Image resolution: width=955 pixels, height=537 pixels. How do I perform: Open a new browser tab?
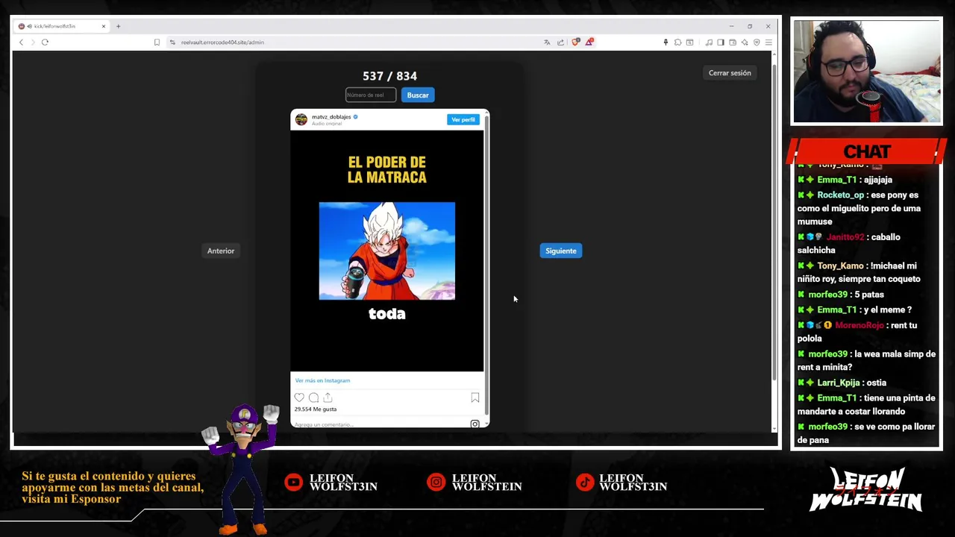click(118, 26)
